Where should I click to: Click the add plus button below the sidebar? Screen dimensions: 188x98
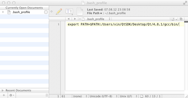click(4, 95)
